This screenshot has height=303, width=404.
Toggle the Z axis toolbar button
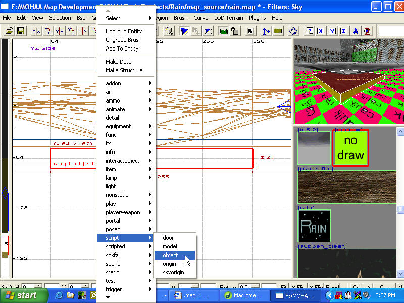[x=343, y=31]
